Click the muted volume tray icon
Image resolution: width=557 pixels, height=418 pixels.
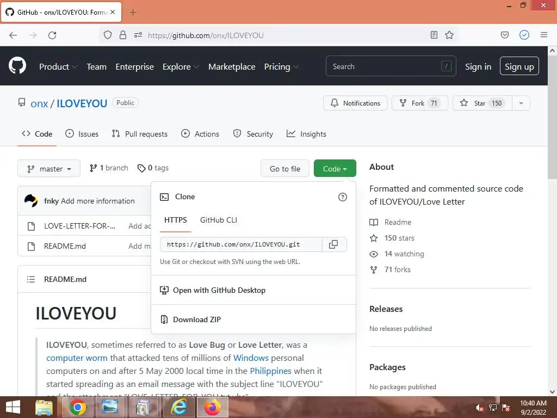pos(480,408)
